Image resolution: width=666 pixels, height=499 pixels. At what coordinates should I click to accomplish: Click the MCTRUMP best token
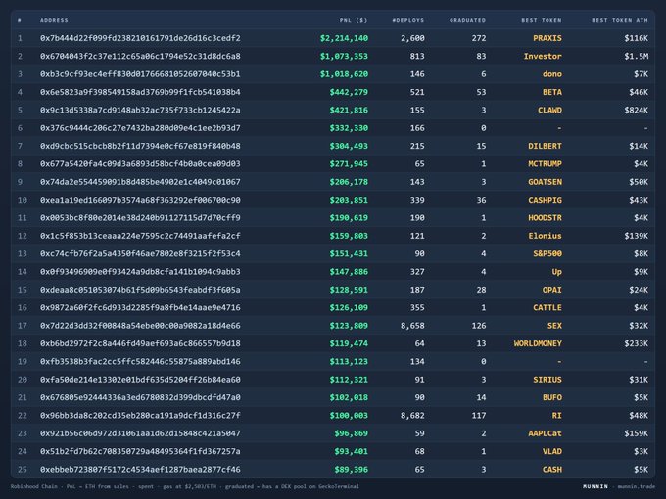tap(545, 163)
